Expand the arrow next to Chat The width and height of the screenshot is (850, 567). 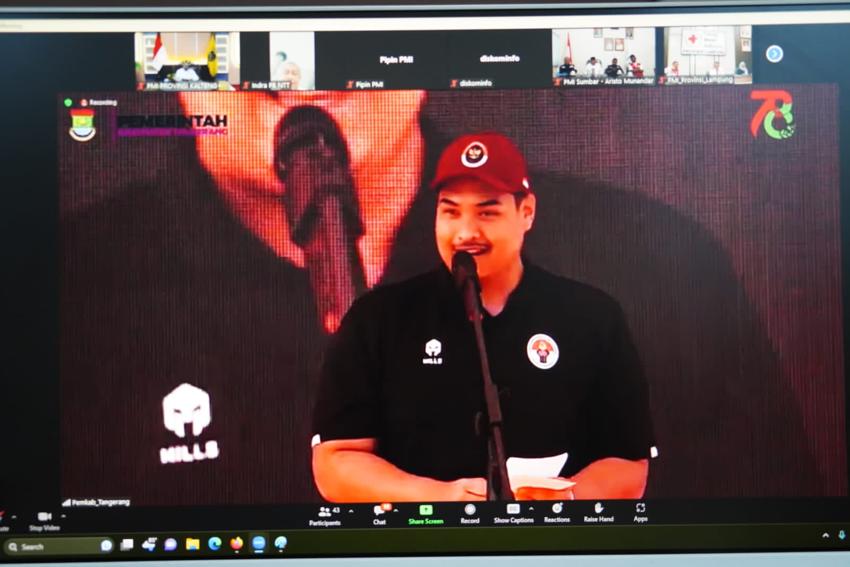pos(396,511)
